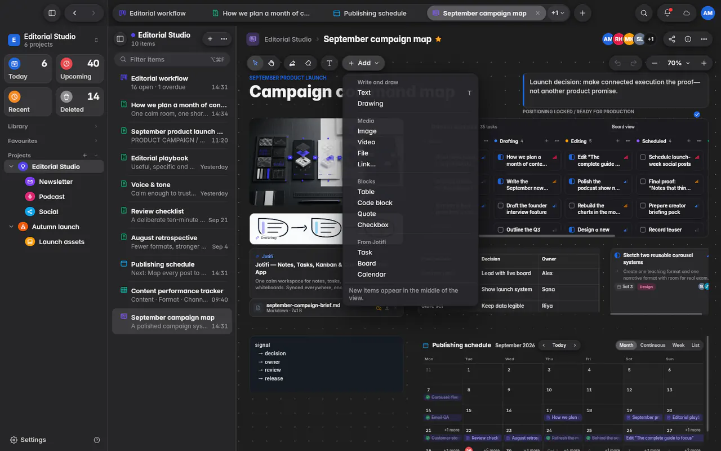Check the 'Final proof' task checkbox
The image size is (721, 451).
[643, 182]
